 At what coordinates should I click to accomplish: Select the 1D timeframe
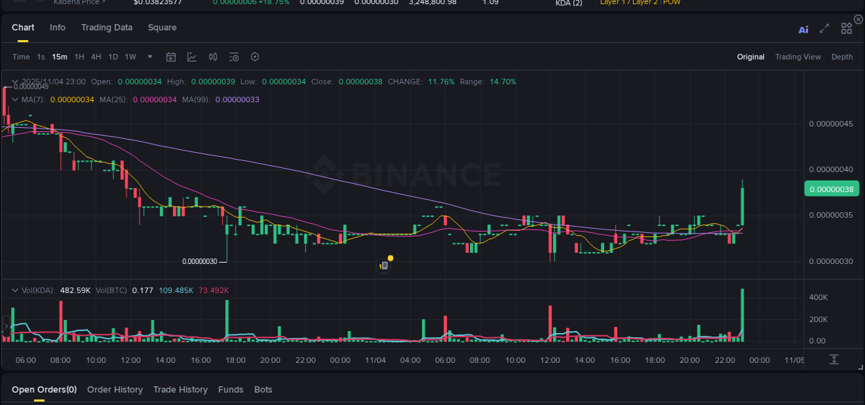pyautogui.click(x=113, y=57)
